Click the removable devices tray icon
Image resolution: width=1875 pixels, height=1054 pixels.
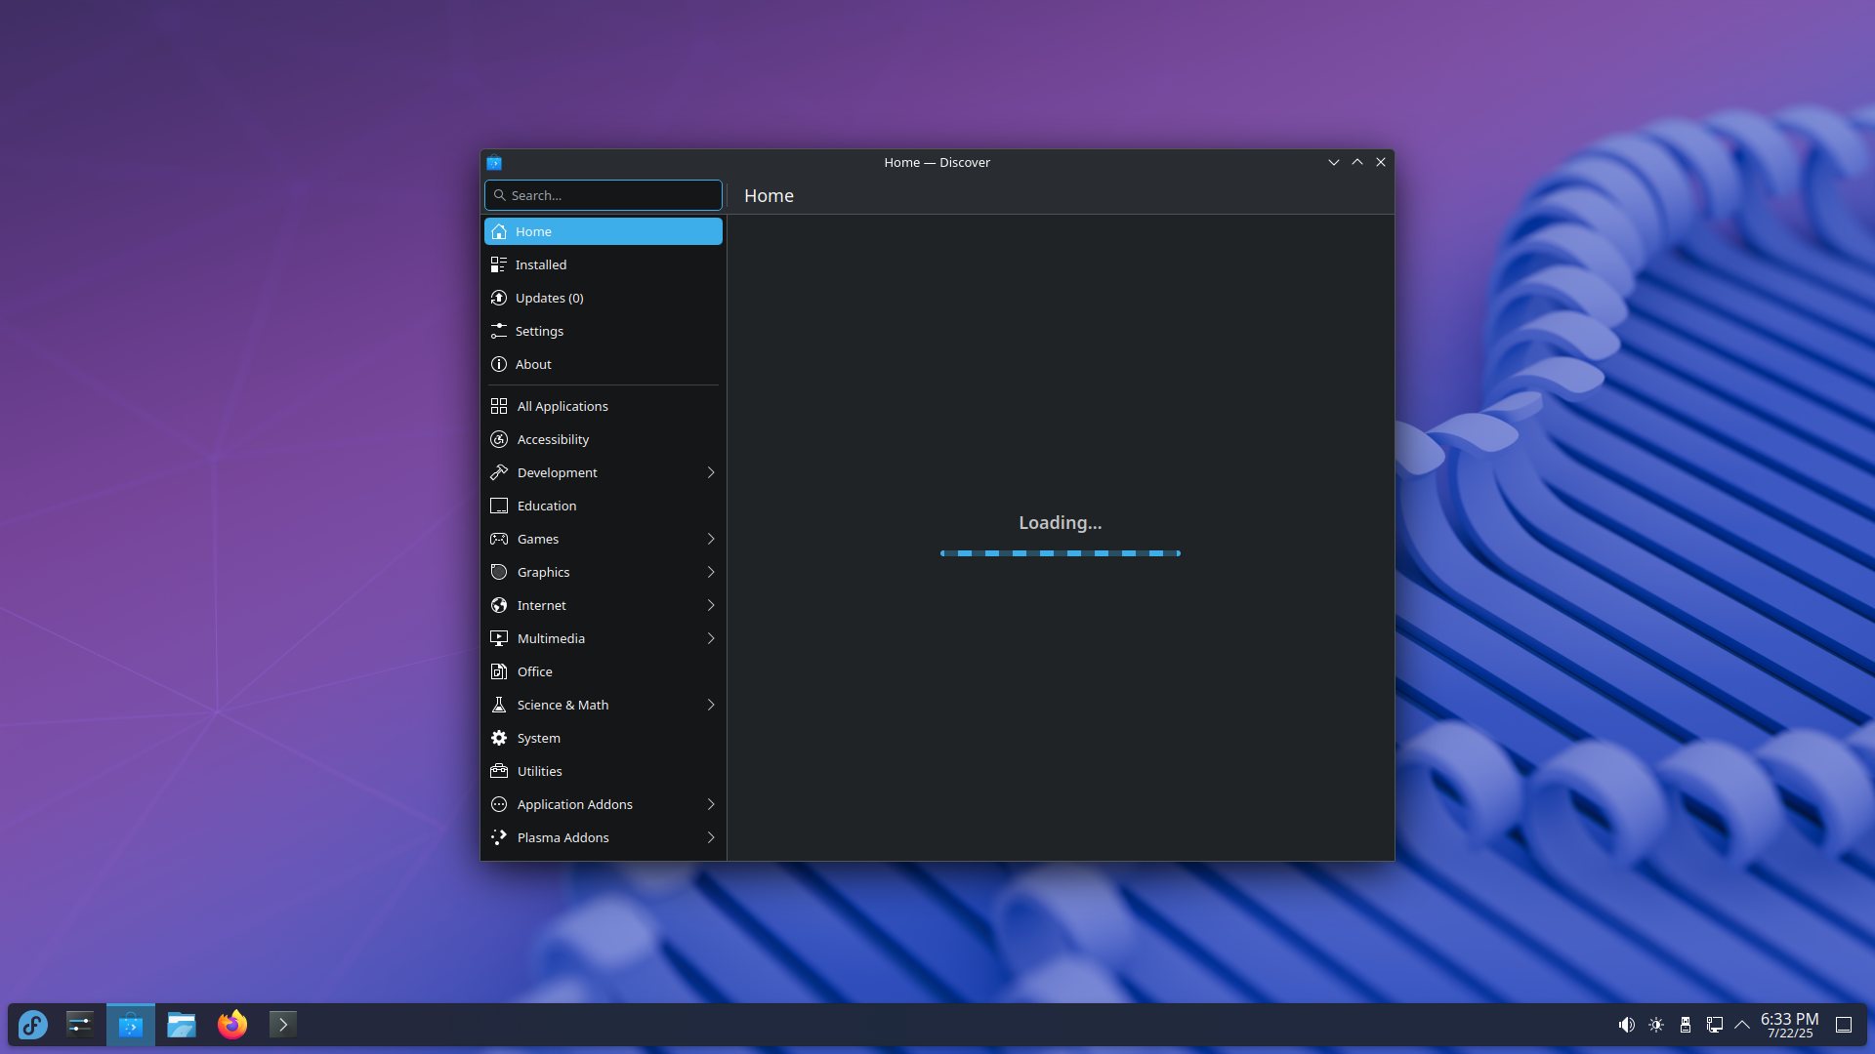(x=1686, y=1025)
